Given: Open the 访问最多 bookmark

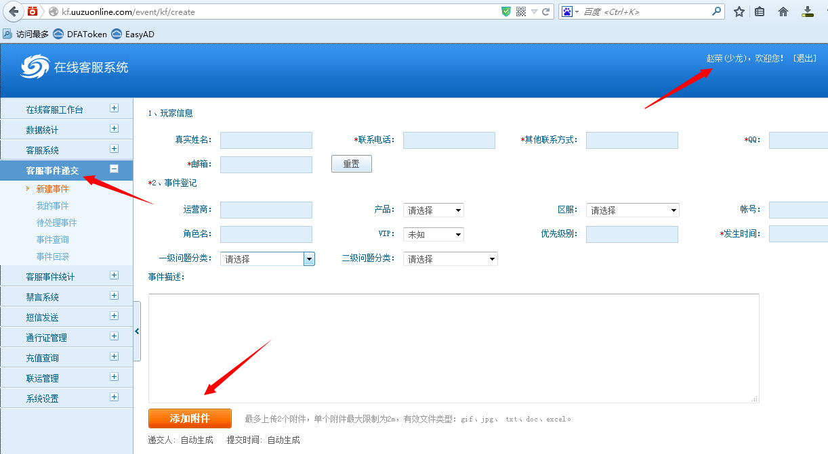Looking at the screenshot, I should tap(26, 34).
